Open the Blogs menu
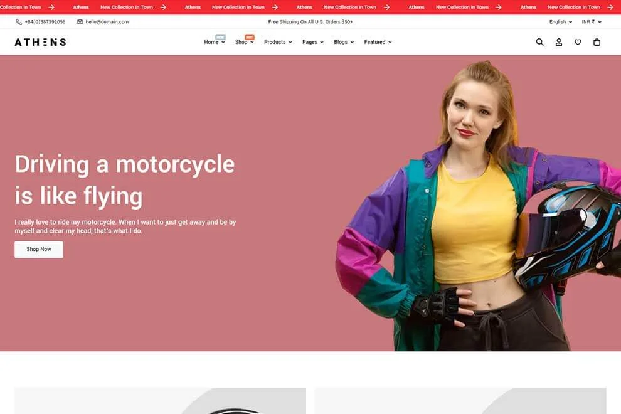 tap(344, 42)
